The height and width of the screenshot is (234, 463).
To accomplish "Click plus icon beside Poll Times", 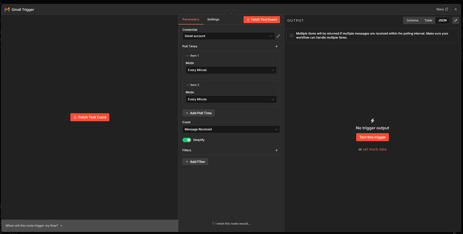I will tap(276, 46).
